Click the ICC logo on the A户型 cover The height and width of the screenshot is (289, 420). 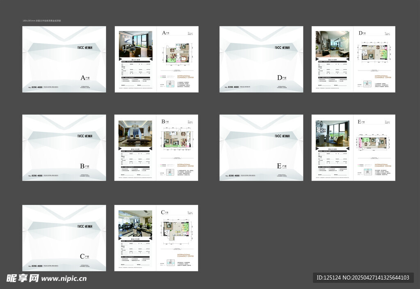[84, 48]
